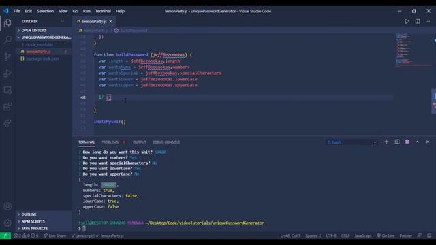Open the Accounts menu icon

(x=7, y=206)
